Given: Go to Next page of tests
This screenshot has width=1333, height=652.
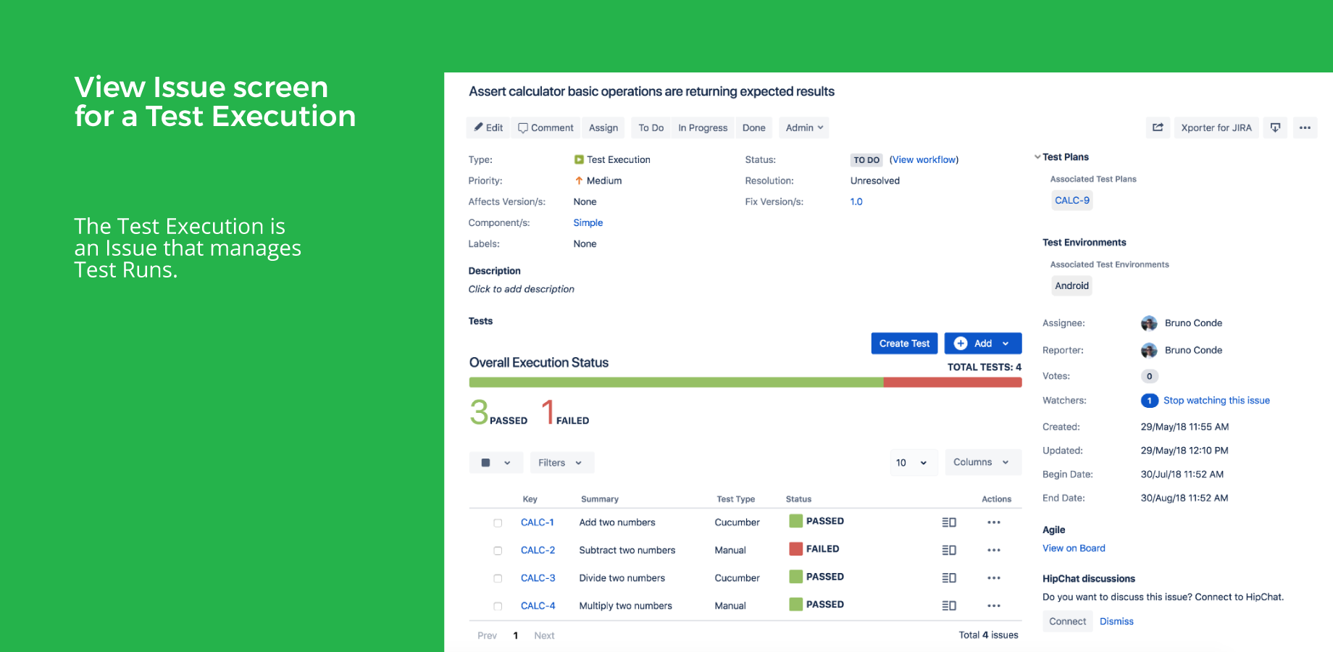Looking at the screenshot, I should point(544,635).
